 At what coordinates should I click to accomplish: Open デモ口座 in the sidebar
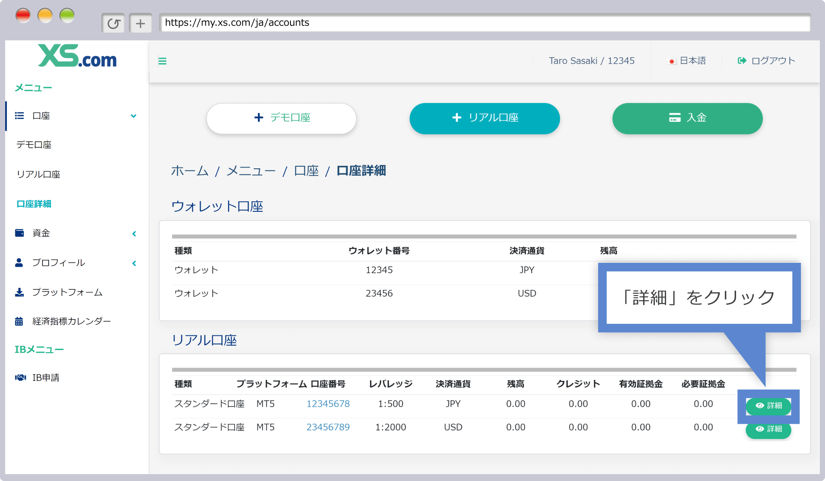(34, 145)
